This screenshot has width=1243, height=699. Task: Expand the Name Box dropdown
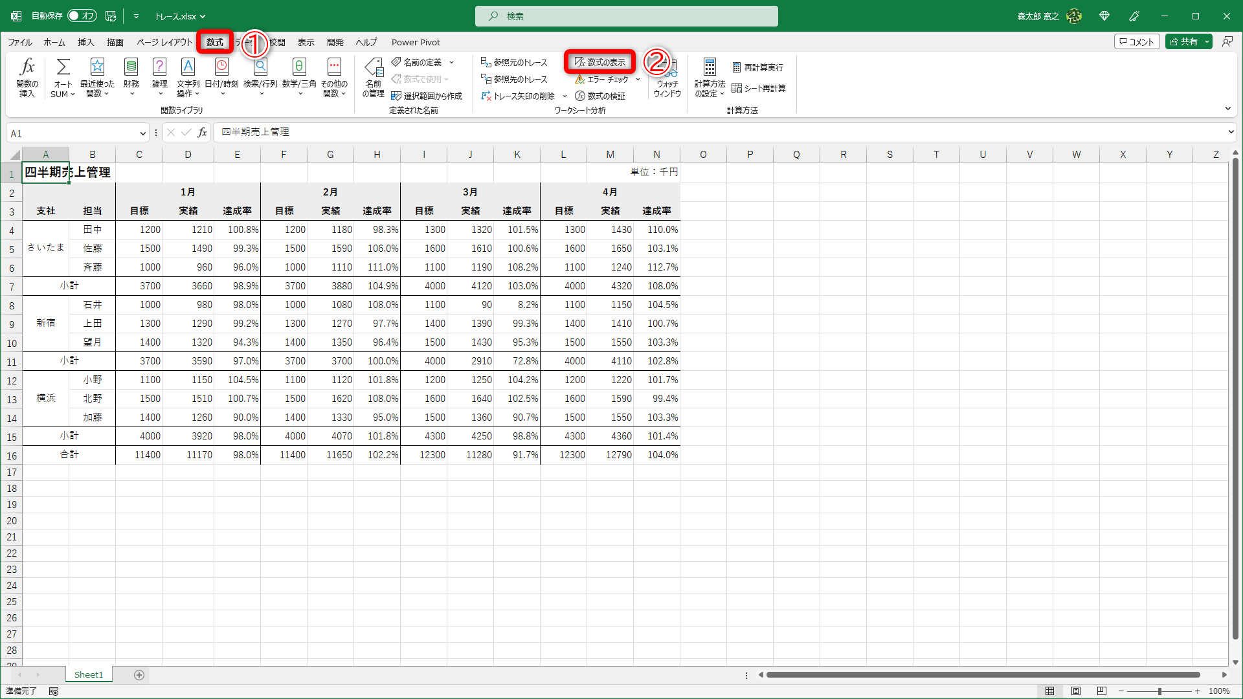click(x=142, y=133)
